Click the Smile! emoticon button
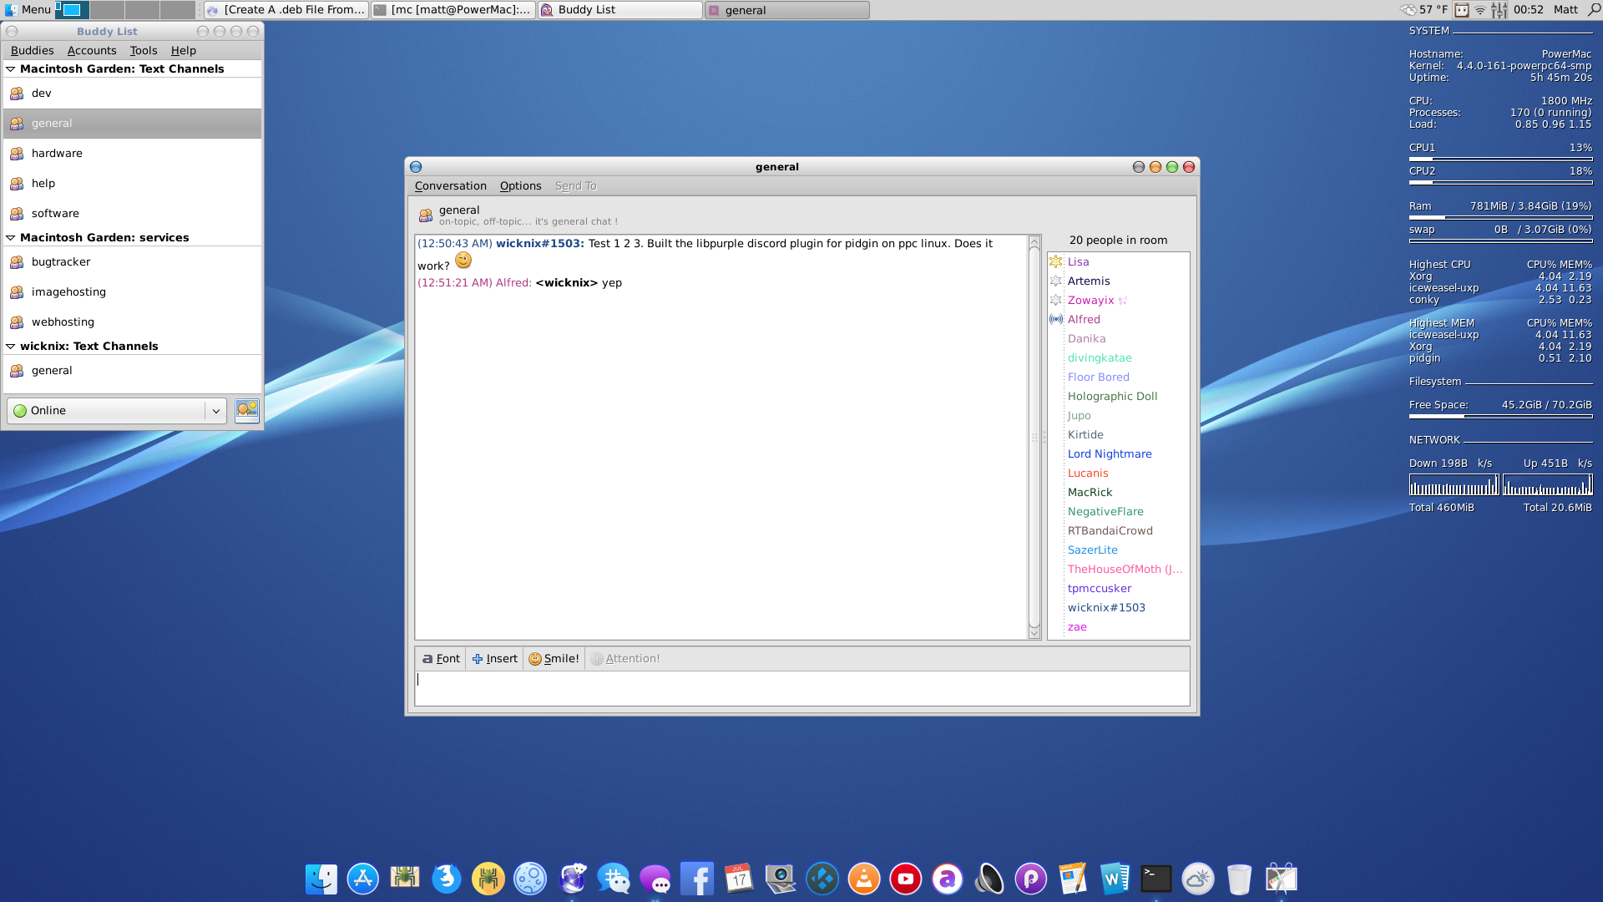The image size is (1603, 902). (554, 658)
